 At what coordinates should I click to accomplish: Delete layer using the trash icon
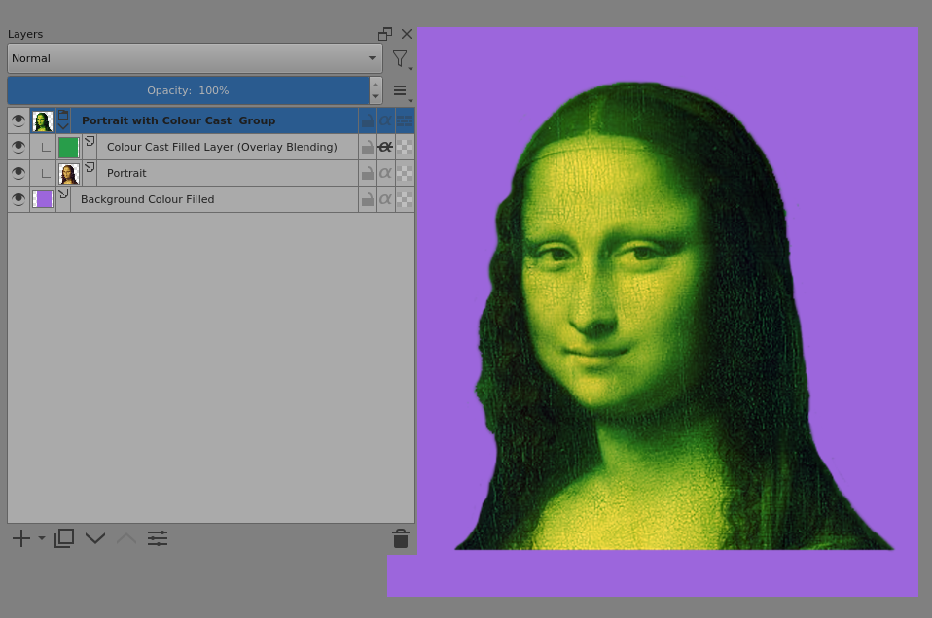coord(400,538)
